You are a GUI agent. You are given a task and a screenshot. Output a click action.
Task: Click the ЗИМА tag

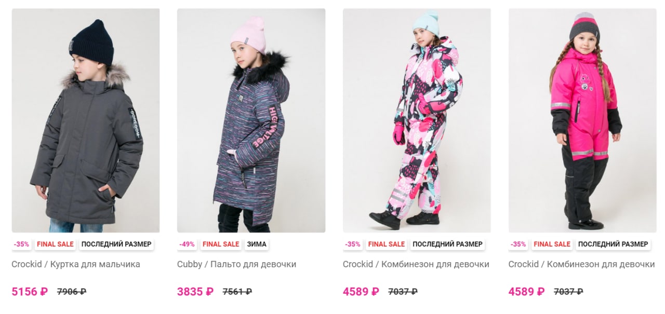tap(257, 244)
